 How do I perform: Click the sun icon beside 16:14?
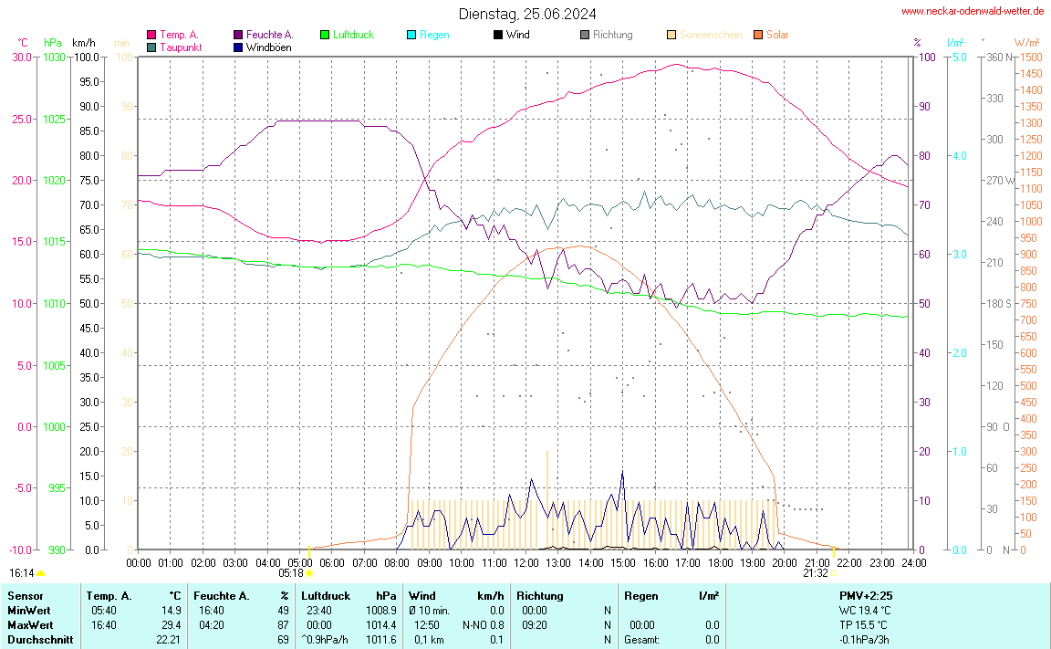40,573
